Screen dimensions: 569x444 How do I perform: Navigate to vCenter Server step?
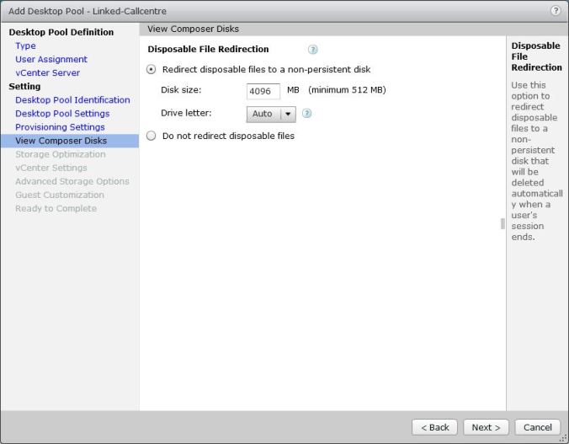coord(47,73)
